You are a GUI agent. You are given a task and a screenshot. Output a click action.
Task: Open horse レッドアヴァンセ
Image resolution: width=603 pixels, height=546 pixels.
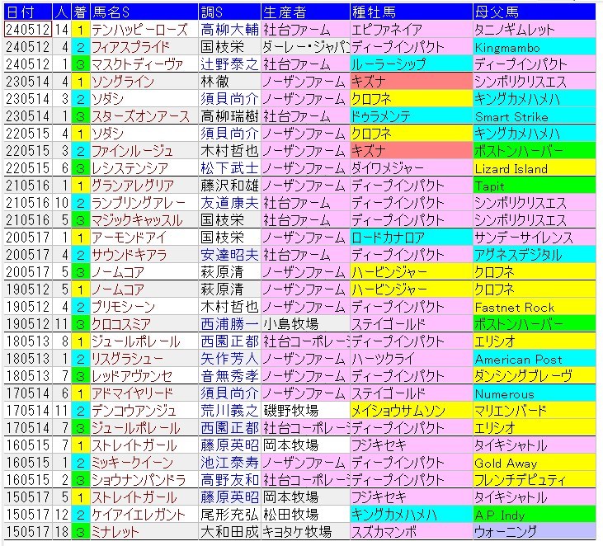point(132,375)
